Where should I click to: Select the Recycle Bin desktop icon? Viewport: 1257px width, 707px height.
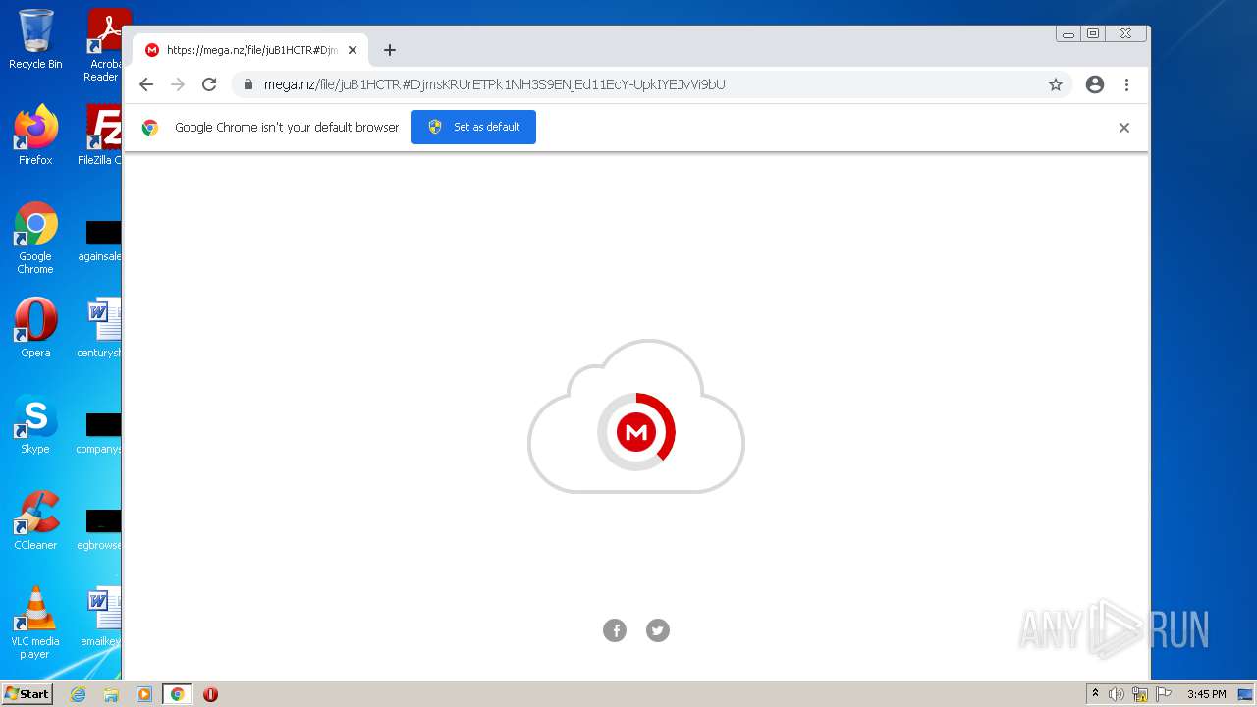point(35,39)
